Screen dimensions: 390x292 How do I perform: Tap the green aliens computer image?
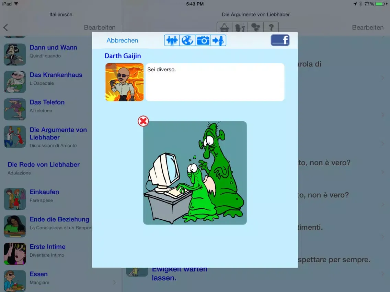[195, 173]
